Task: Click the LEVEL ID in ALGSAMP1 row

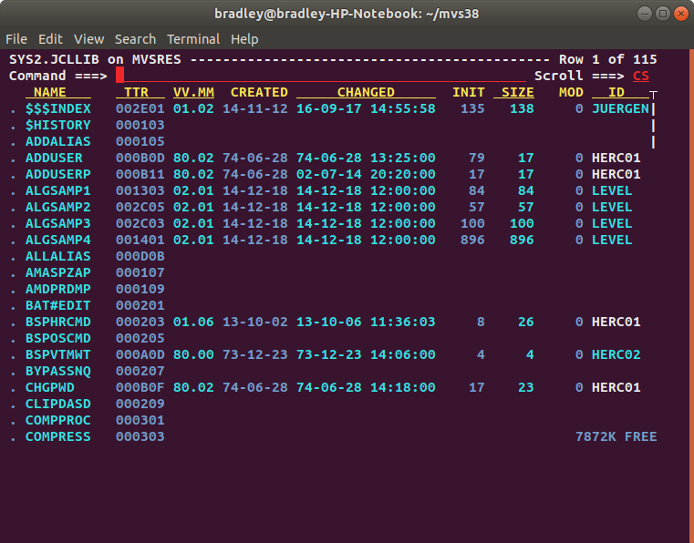Action: [x=612, y=190]
